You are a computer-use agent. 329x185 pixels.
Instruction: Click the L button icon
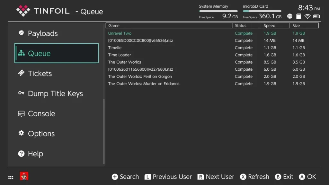point(147,177)
